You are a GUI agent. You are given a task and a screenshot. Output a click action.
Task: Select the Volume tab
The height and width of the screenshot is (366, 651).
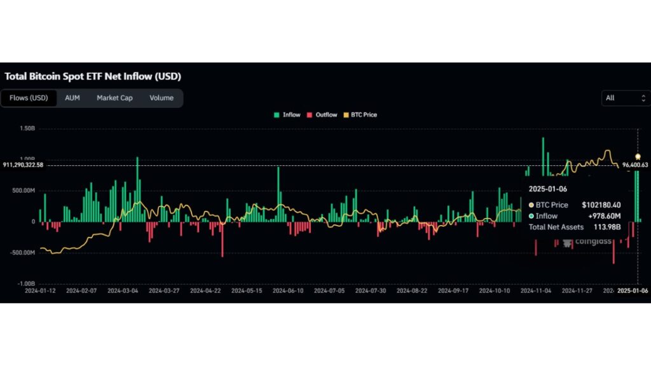pyautogui.click(x=161, y=98)
